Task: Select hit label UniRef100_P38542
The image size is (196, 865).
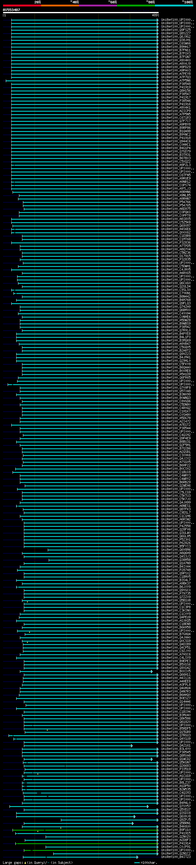Action: tap(176, 327)
